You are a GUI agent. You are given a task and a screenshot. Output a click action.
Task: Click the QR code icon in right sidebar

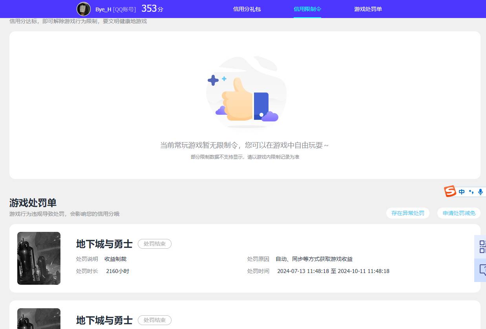482,247
